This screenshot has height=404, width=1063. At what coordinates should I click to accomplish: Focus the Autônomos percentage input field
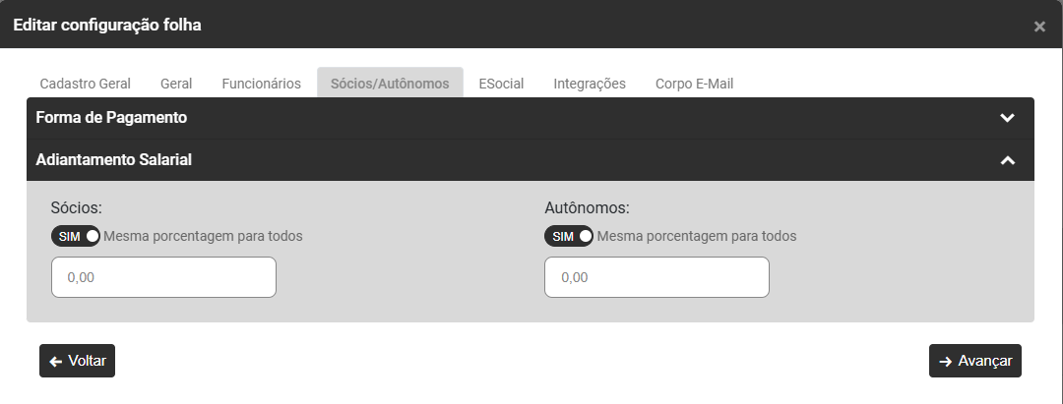click(657, 277)
